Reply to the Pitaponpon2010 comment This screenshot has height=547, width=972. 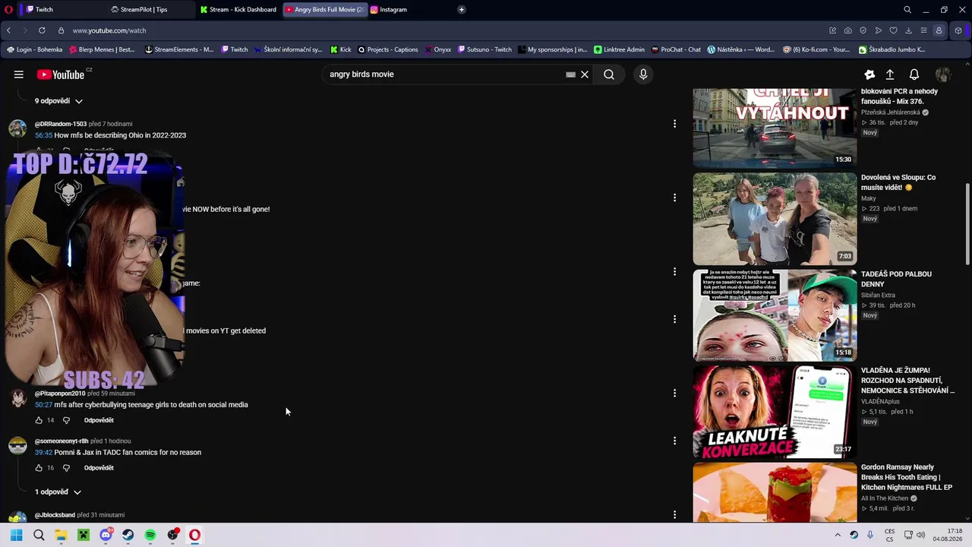[x=99, y=420]
